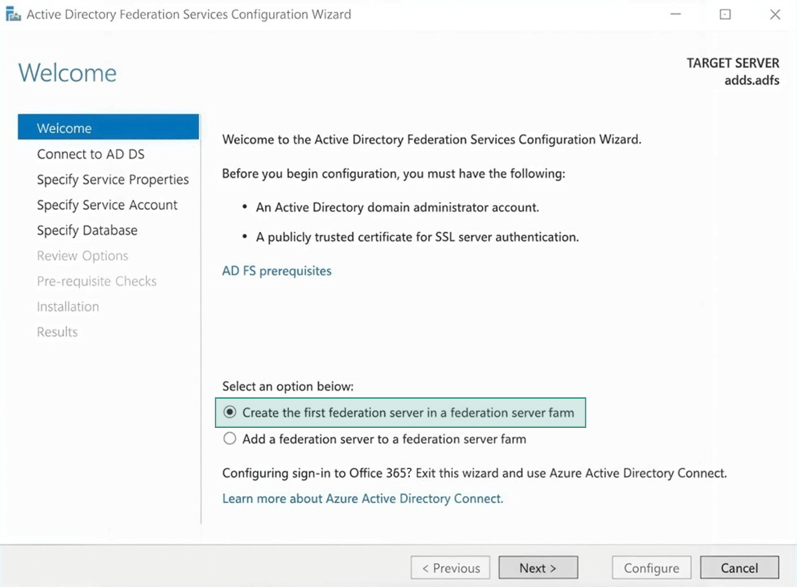Click the Previous button

coord(450,568)
